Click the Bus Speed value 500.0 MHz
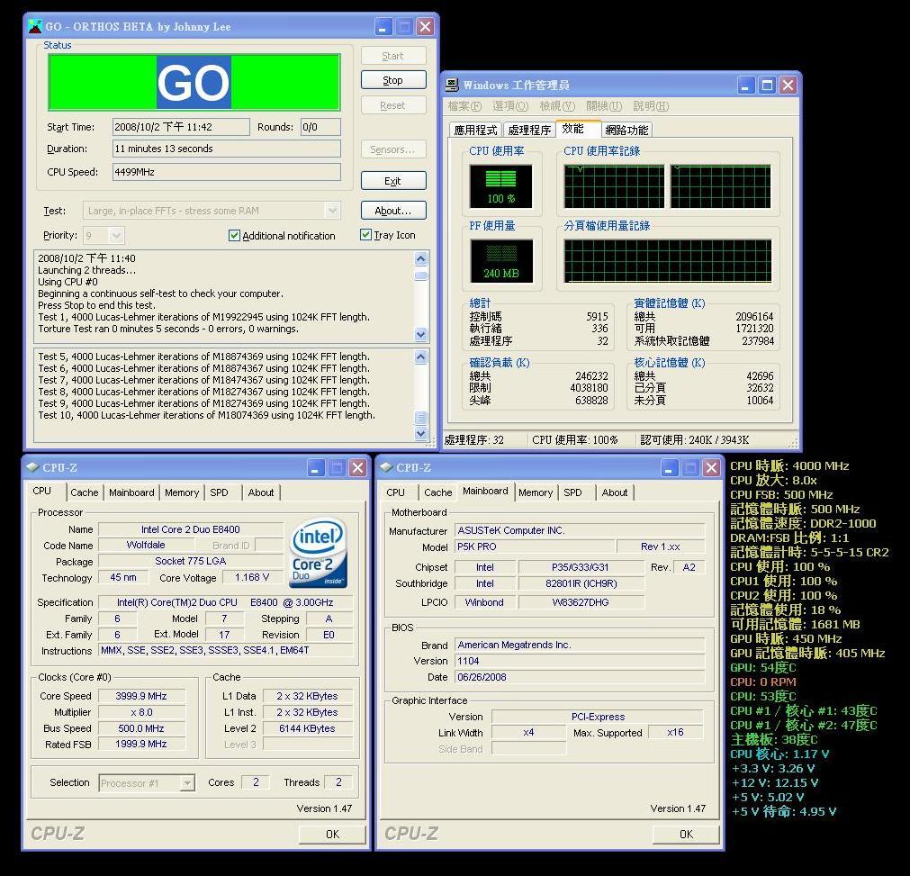 point(141,728)
